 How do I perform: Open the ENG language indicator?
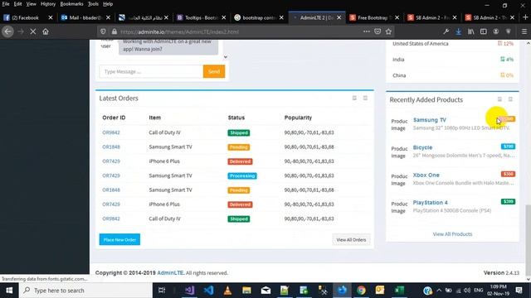click(479, 291)
